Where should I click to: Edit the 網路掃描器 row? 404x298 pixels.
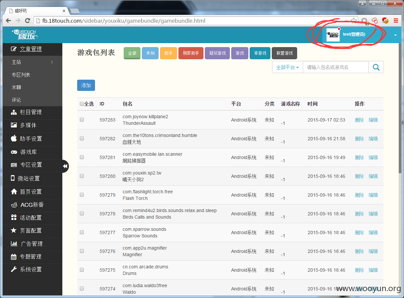pos(373,157)
